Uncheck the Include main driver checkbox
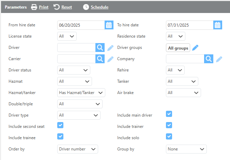The width and height of the screenshot is (230, 160). pyautogui.click(x=169, y=114)
